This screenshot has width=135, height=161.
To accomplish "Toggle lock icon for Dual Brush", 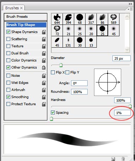I will (44, 53).
